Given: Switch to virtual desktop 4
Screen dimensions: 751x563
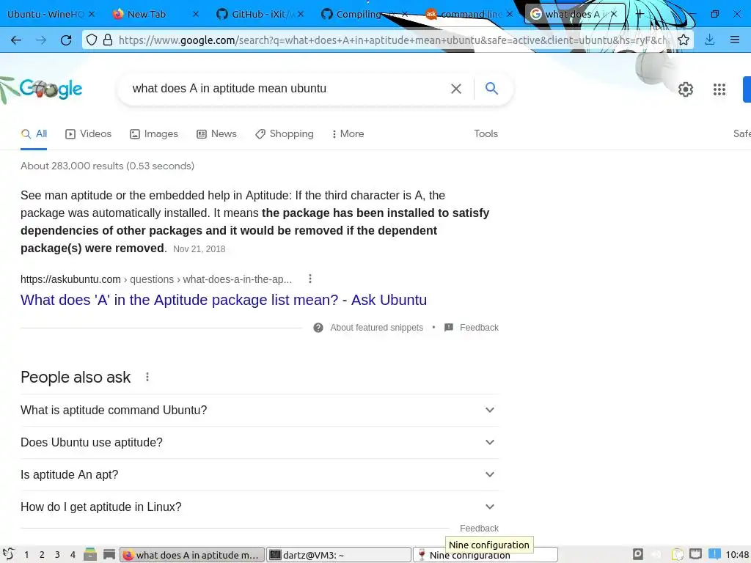Looking at the screenshot, I should 73,554.
